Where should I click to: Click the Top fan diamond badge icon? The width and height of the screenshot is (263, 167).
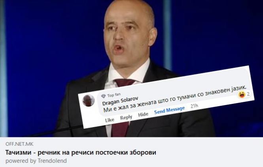pyautogui.click(x=103, y=96)
